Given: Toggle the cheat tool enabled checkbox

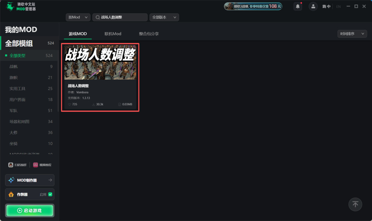Looking at the screenshot, I should pyautogui.click(x=50, y=194).
